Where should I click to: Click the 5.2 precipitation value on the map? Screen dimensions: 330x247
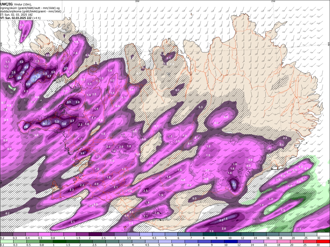pyautogui.click(x=38, y=77)
